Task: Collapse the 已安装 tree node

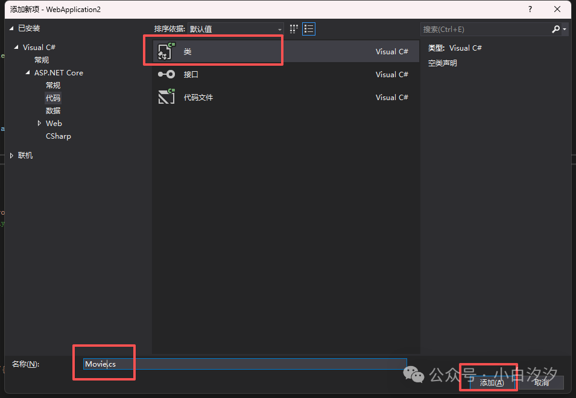Action: (x=11, y=28)
